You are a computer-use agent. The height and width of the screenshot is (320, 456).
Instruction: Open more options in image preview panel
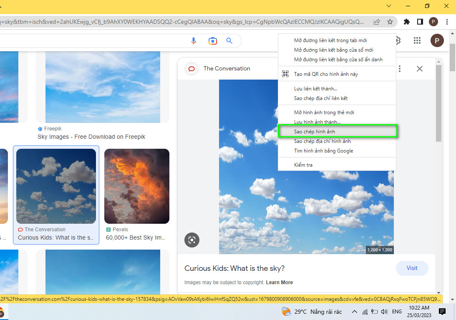pyautogui.click(x=400, y=69)
